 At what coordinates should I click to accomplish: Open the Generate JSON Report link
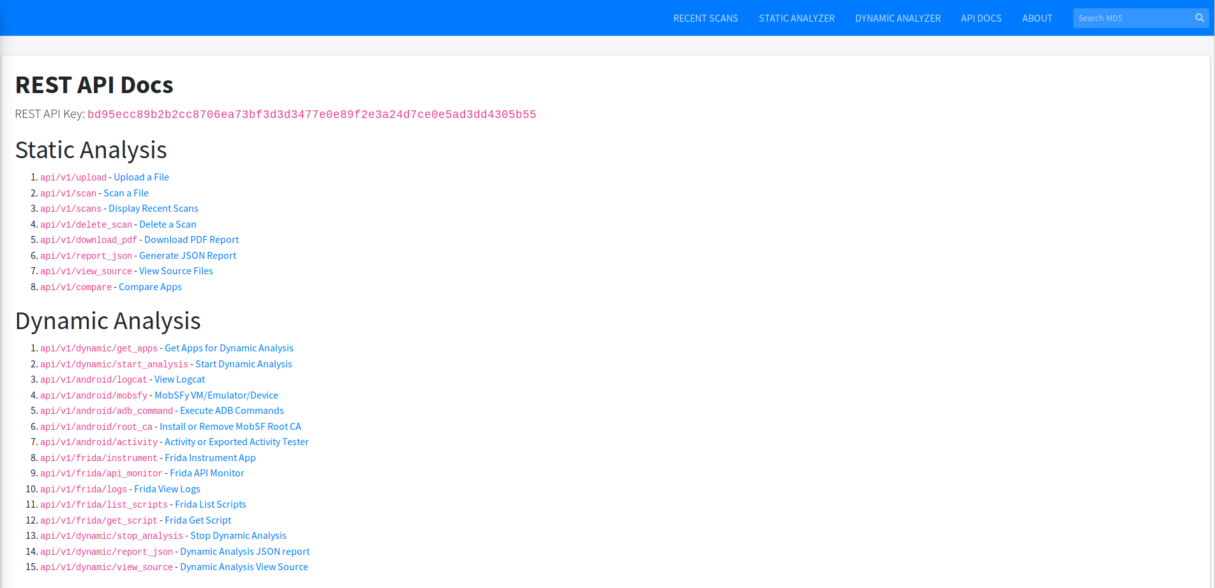[188, 256]
